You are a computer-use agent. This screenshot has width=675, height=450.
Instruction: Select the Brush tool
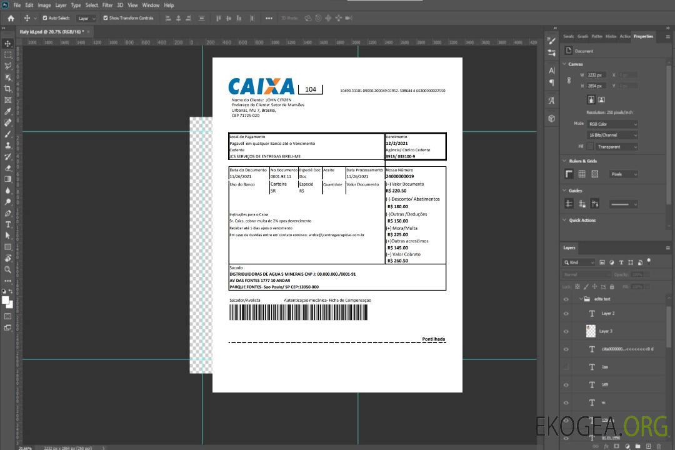7,134
